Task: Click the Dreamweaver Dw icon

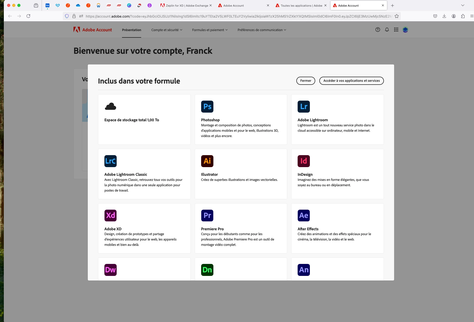Action: (x=111, y=270)
